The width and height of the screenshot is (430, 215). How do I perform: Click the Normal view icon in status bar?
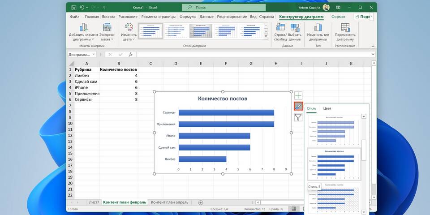click(x=294, y=209)
